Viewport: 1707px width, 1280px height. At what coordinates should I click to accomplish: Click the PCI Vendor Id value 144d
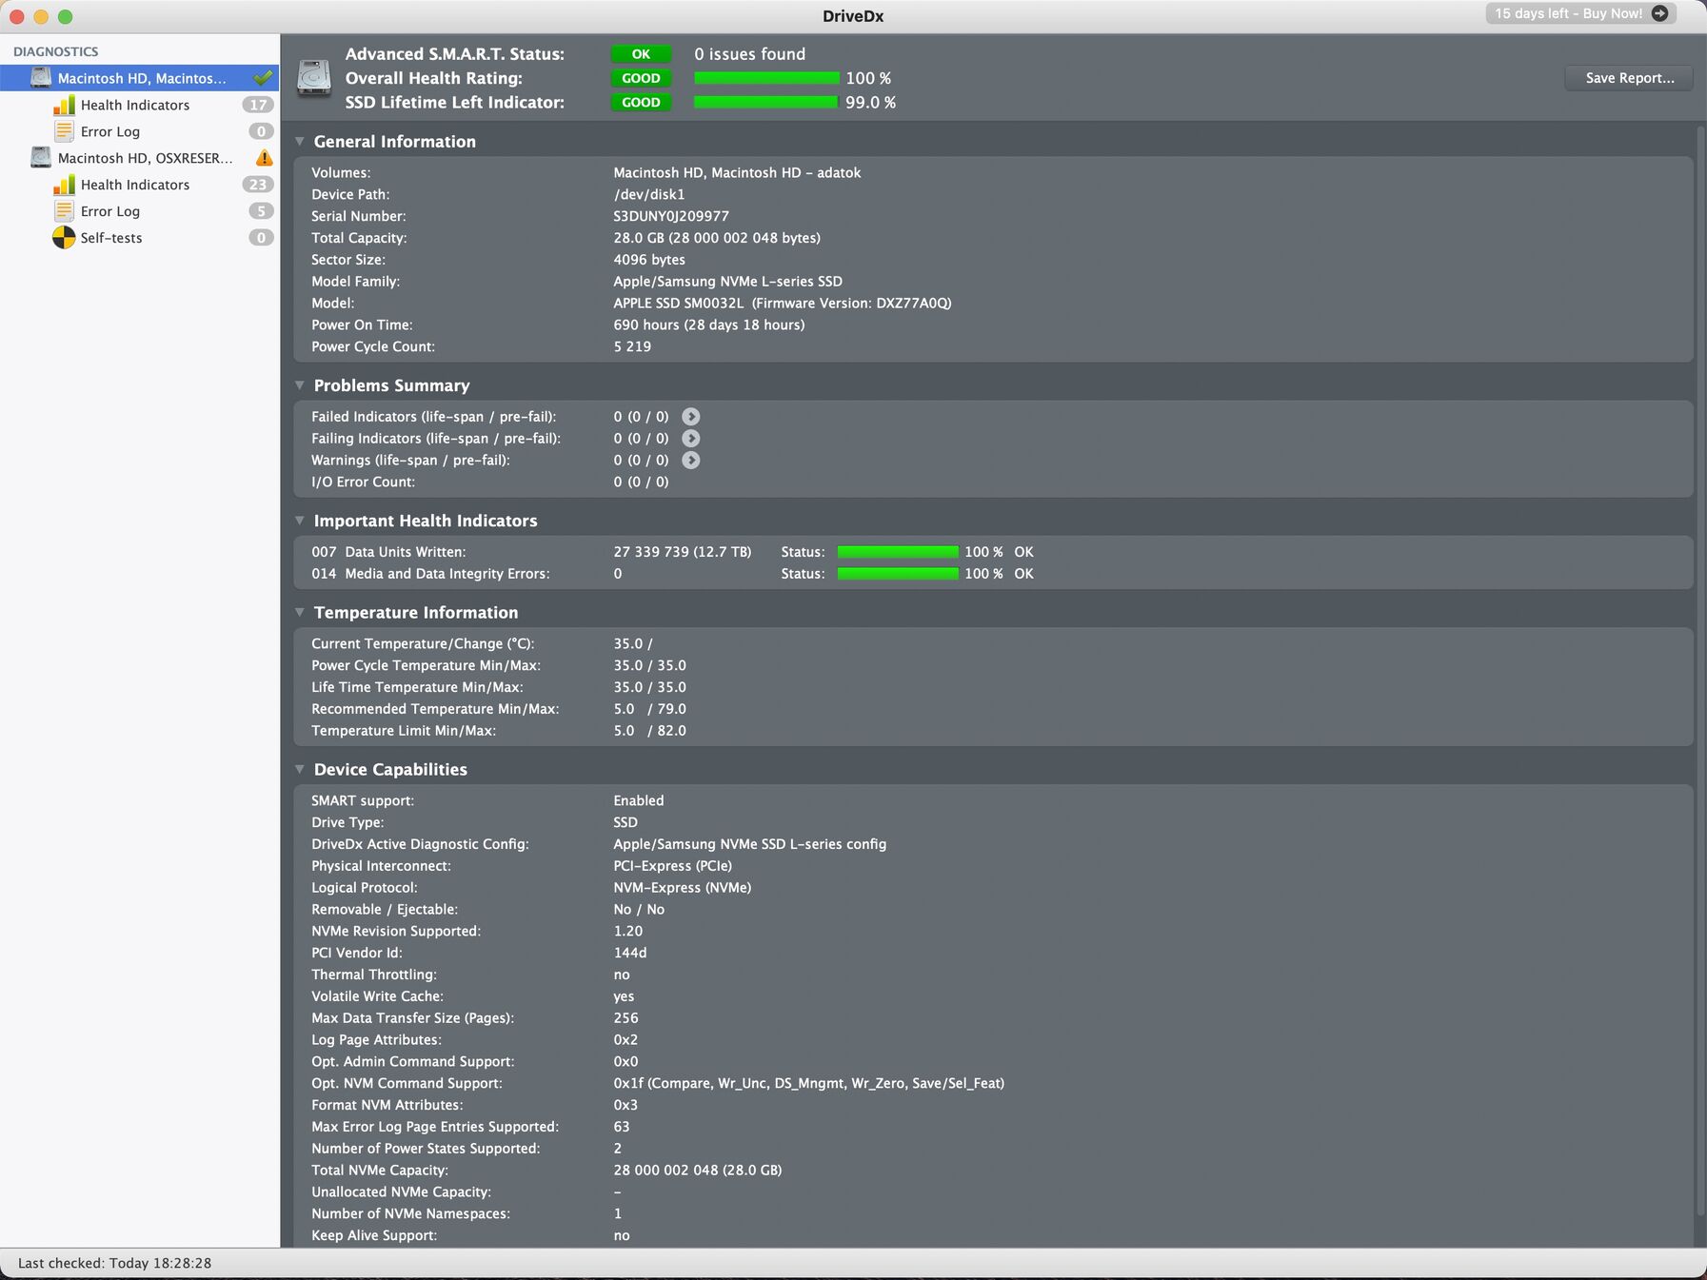(x=630, y=953)
